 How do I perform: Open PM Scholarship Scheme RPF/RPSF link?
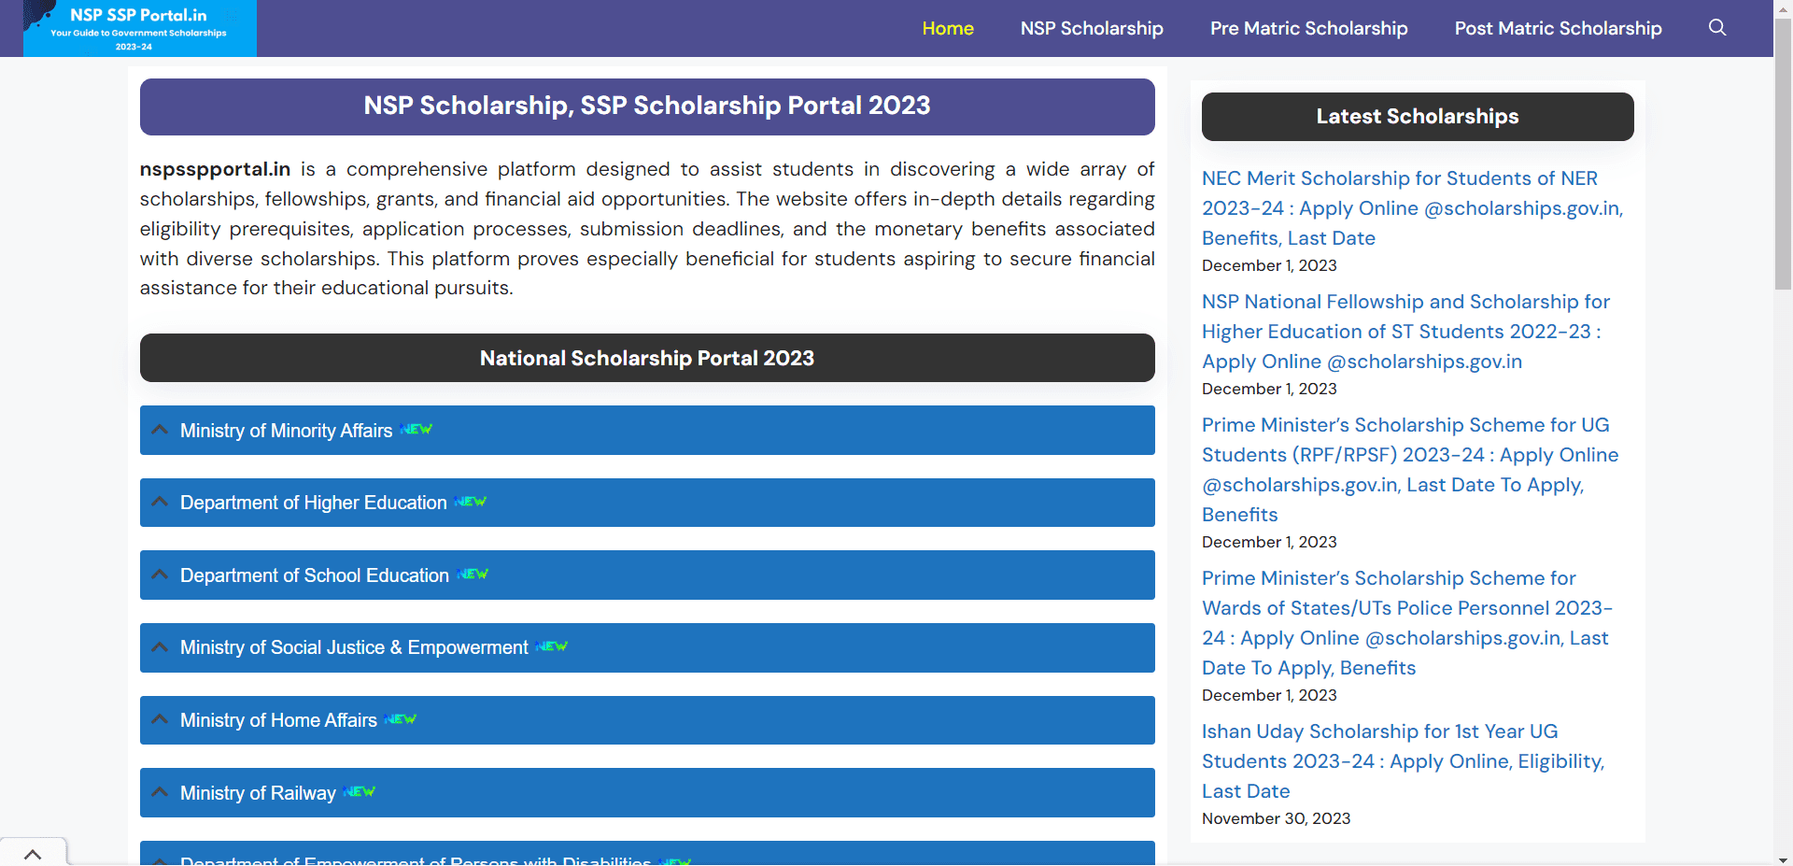coord(1410,469)
